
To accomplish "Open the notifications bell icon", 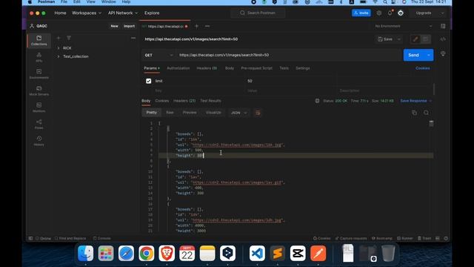I will [x=390, y=13].
